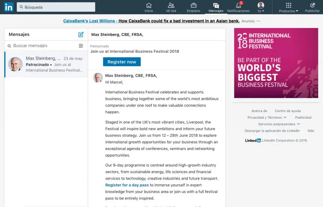Image resolution: width=323 pixels, height=207 pixels.
Task: Click the magnifier icon in Buscar mensajes
Action: click(9, 46)
